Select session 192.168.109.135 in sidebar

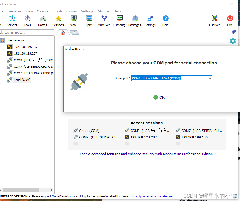[25, 47]
